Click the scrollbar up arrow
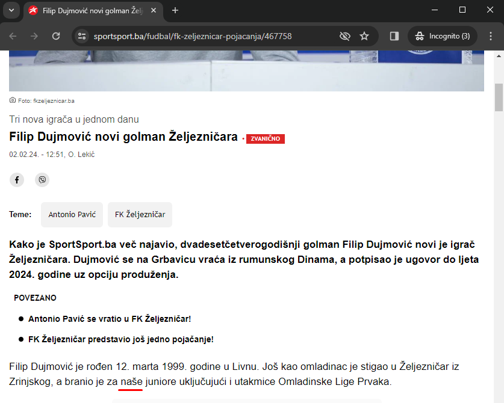Viewport: 504px width, 403px height. tap(499, 56)
